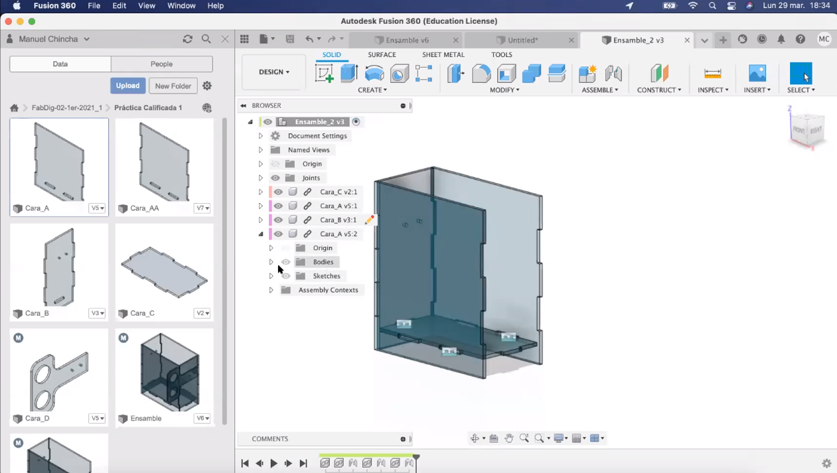Image resolution: width=837 pixels, height=473 pixels.
Task: Play the design timeline
Action: point(273,464)
